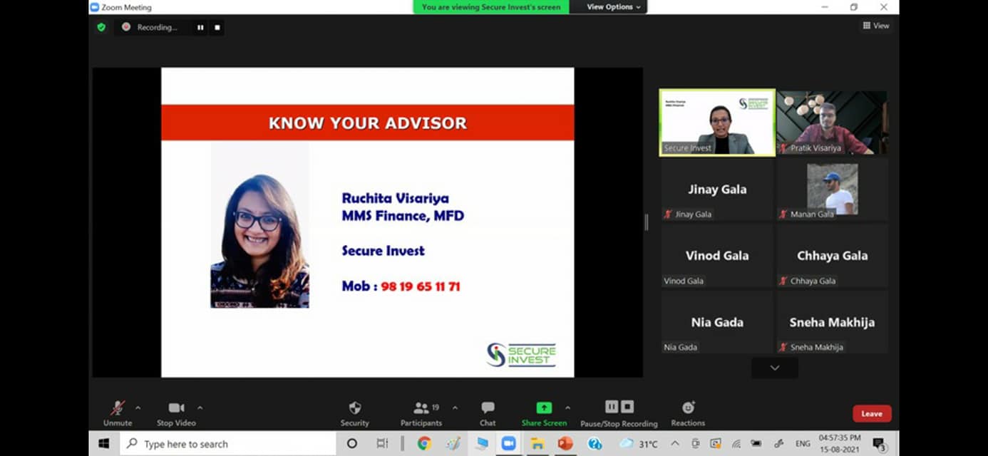Image resolution: width=988 pixels, height=456 pixels.
Task: Click the green Share Screen icon
Action: click(x=544, y=408)
